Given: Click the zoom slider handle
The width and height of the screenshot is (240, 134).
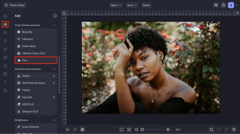Looking at the screenshot, I should pyautogui.click(x=142, y=130).
